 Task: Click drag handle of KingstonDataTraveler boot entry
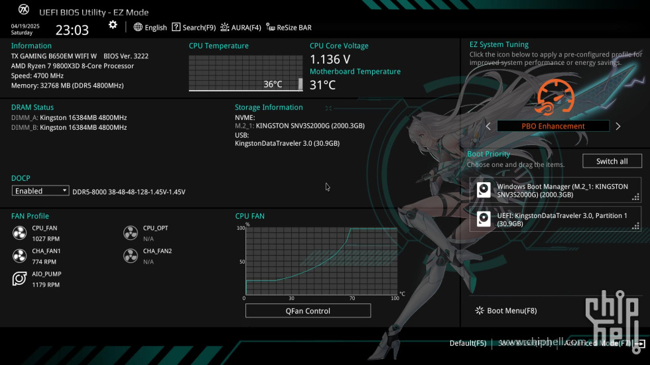tap(635, 226)
